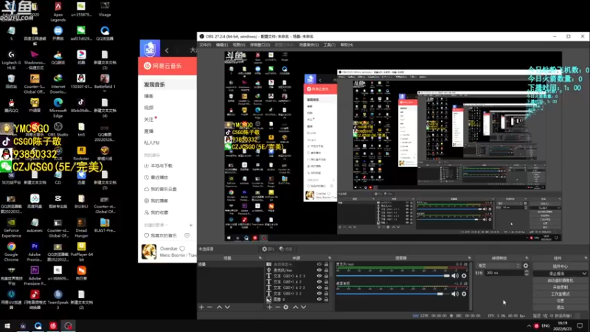This screenshot has width=590, height=332.
Task: Open 设置 from OBS controls panel
Action: 560,301
